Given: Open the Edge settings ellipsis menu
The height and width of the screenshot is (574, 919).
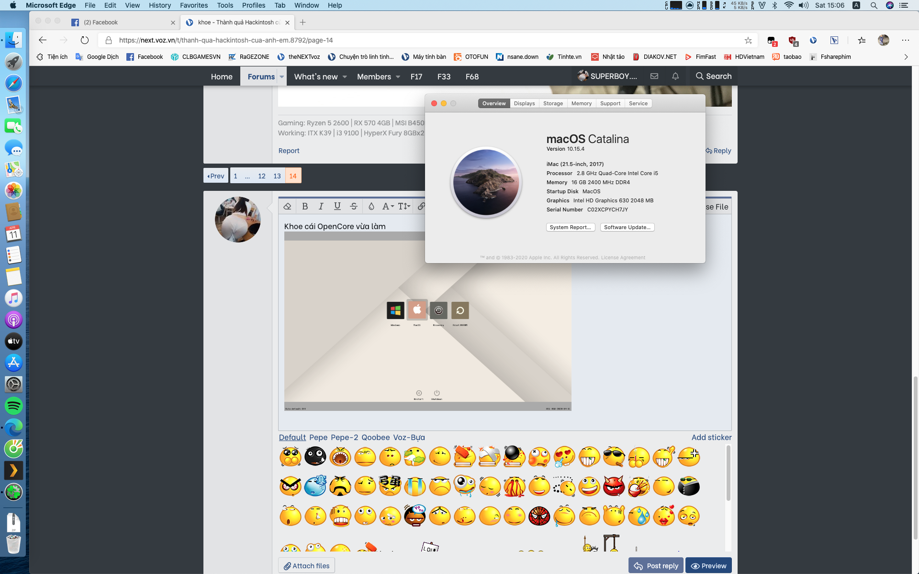Looking at the screenshot, I should coord(906,40).
